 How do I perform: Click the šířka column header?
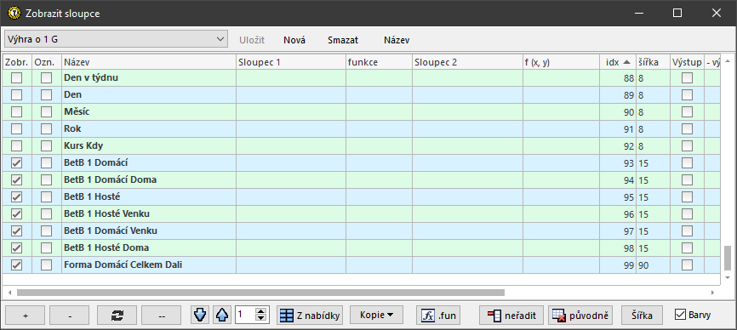654,62
